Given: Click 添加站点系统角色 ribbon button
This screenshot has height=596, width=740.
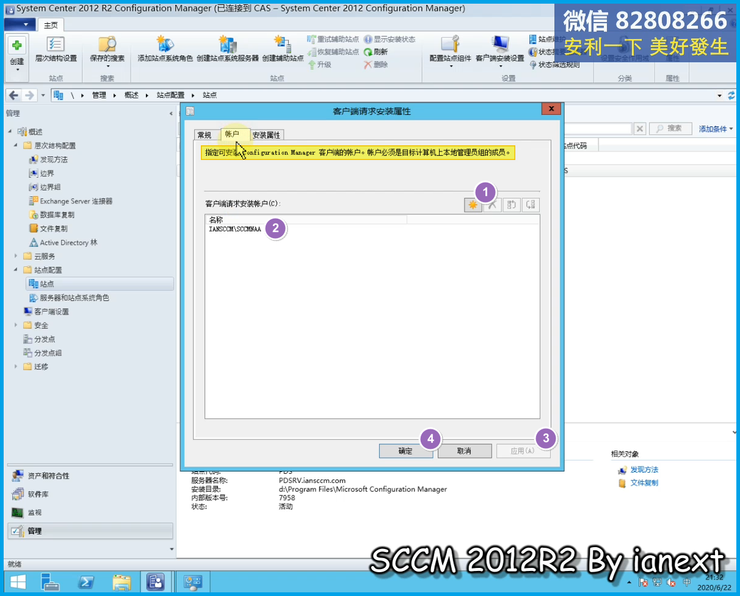Looking at the screenshot, I should 165,49.
